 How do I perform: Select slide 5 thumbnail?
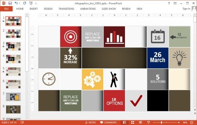pos(13,71)
